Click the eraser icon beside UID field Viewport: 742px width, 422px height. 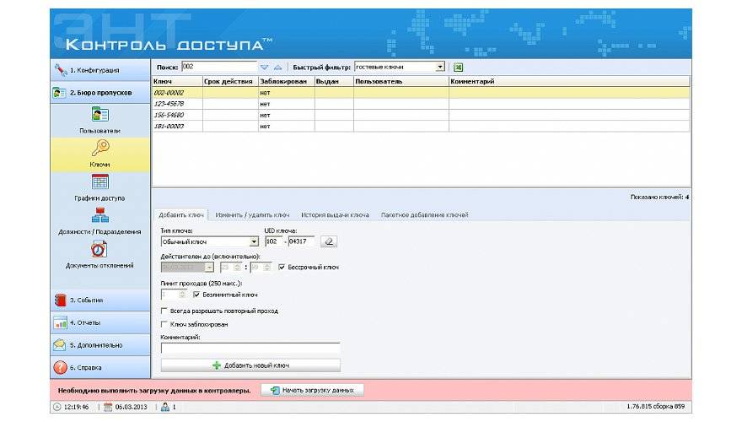coord(330,241)
